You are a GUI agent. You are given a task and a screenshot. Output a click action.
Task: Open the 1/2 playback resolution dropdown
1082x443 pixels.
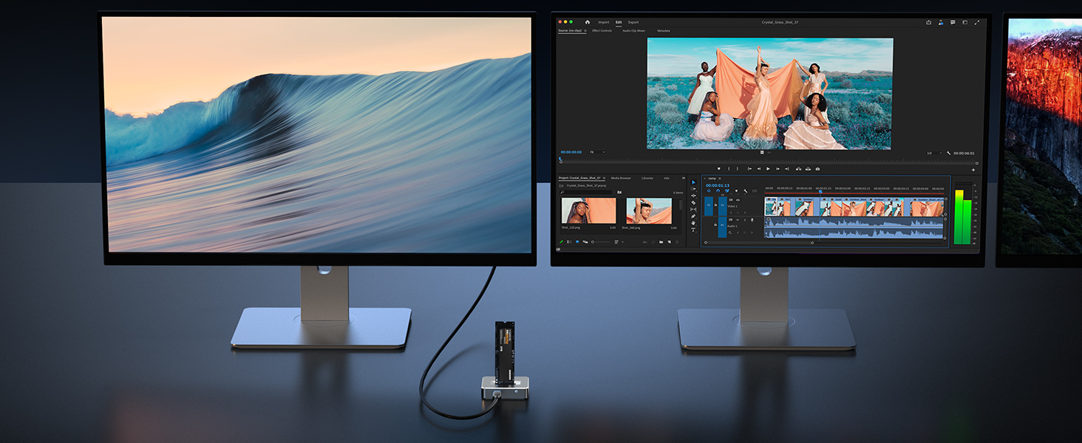(933, 153)
